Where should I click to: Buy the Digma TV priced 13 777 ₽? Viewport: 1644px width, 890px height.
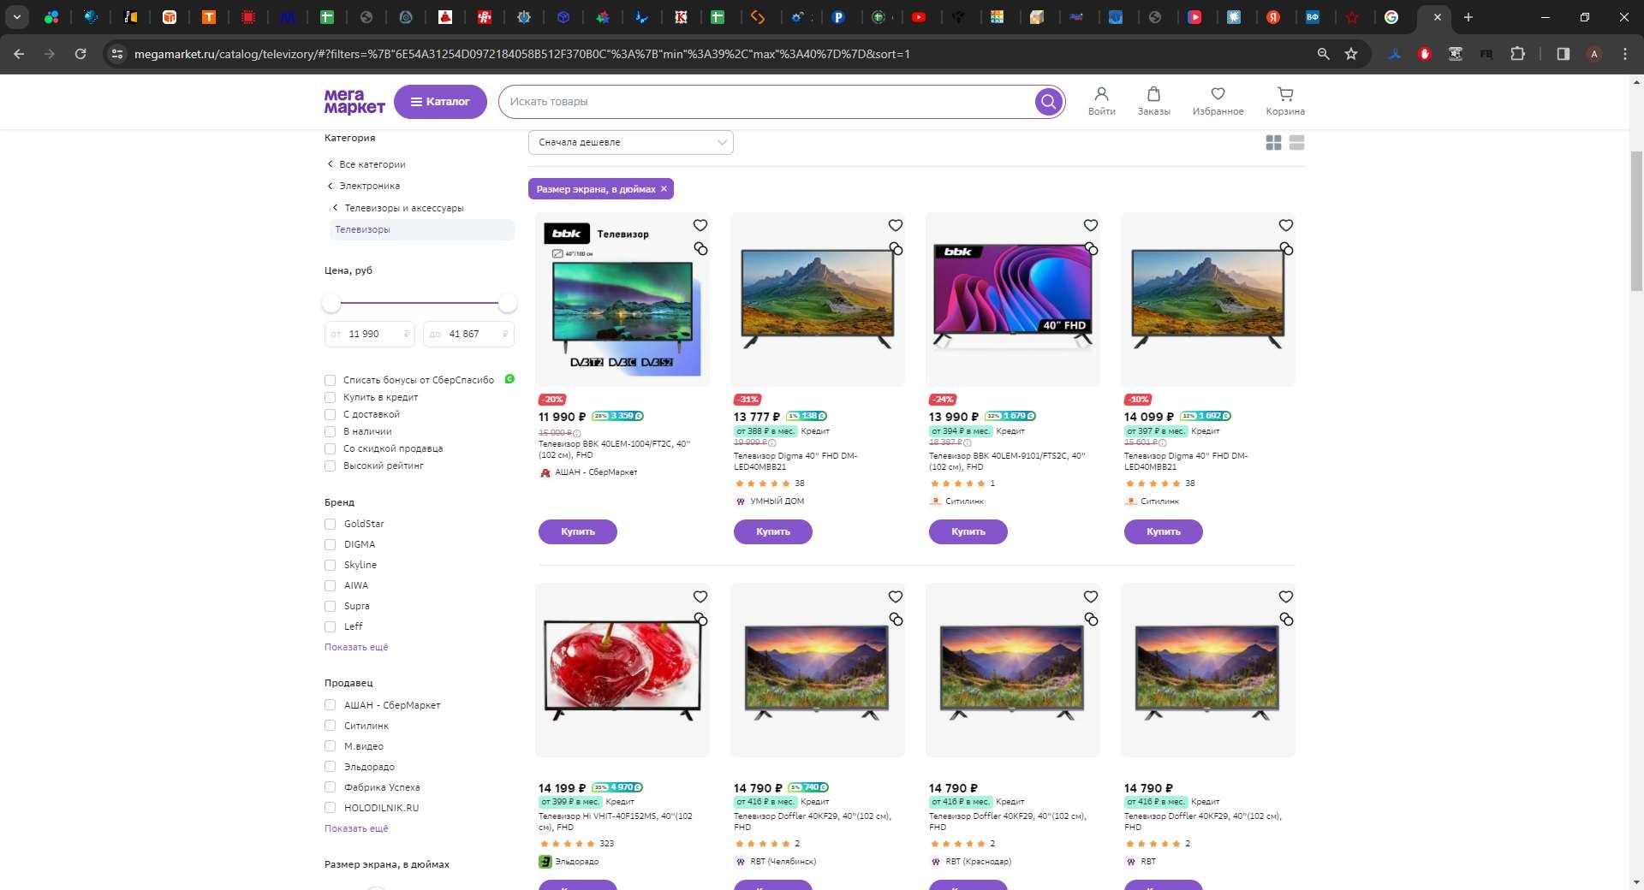(773, 531)
